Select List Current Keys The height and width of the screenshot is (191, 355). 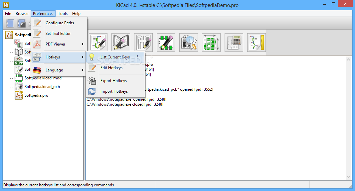coord(115,57)
